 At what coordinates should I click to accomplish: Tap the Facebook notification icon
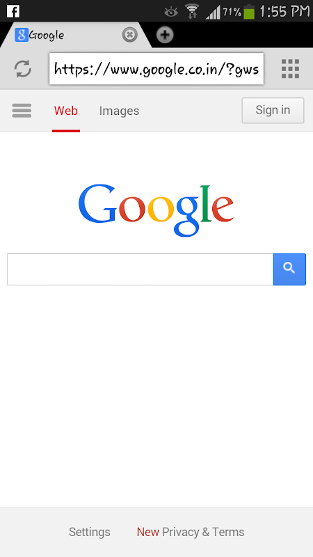[13, 11]
